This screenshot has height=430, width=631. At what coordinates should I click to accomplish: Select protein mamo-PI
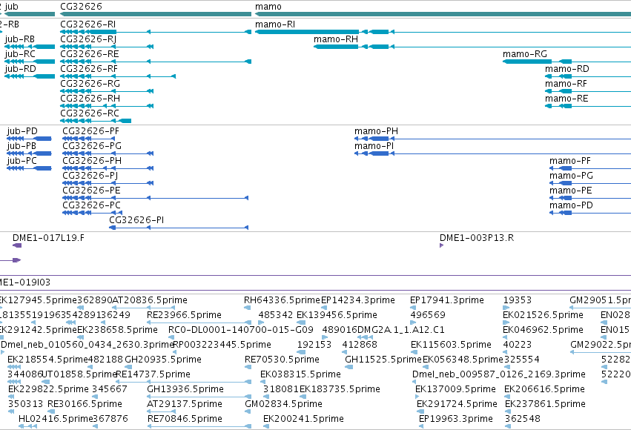tap(374, 146)
